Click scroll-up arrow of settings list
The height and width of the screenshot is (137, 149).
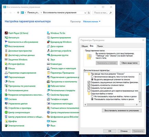140,74
